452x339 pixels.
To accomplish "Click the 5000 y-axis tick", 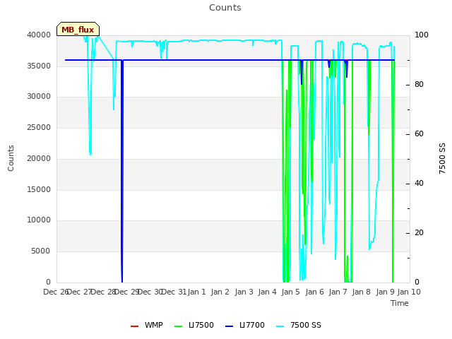I will tap(41, 251).
